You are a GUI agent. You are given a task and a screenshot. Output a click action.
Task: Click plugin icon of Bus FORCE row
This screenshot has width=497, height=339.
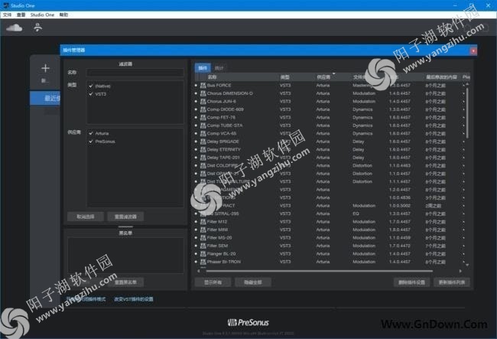pyautogui.click(x=203, y=85)
